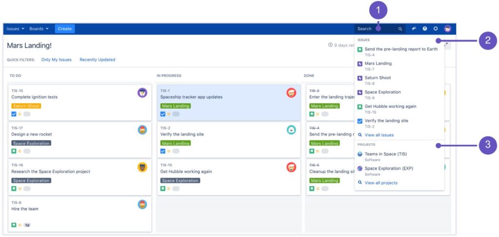
Task: Open the help question mark icon
Action: click(x=425, y=29)
